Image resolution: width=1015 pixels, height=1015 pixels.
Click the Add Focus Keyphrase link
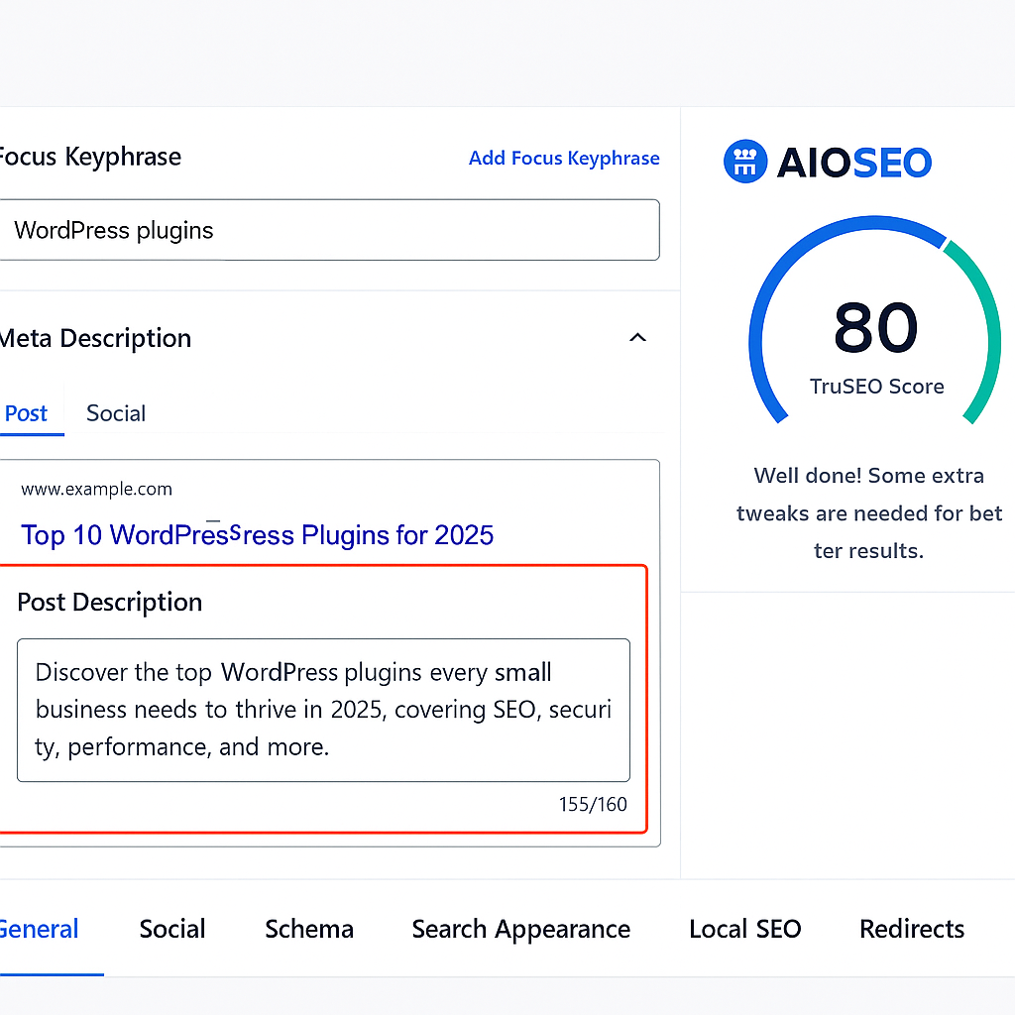coord(564,158)
